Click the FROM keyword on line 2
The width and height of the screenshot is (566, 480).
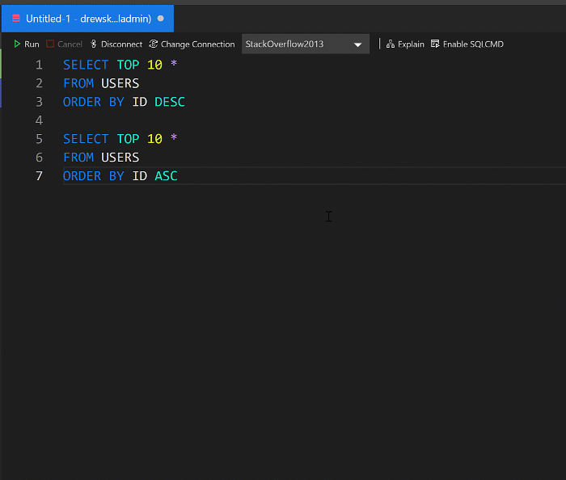78,83
